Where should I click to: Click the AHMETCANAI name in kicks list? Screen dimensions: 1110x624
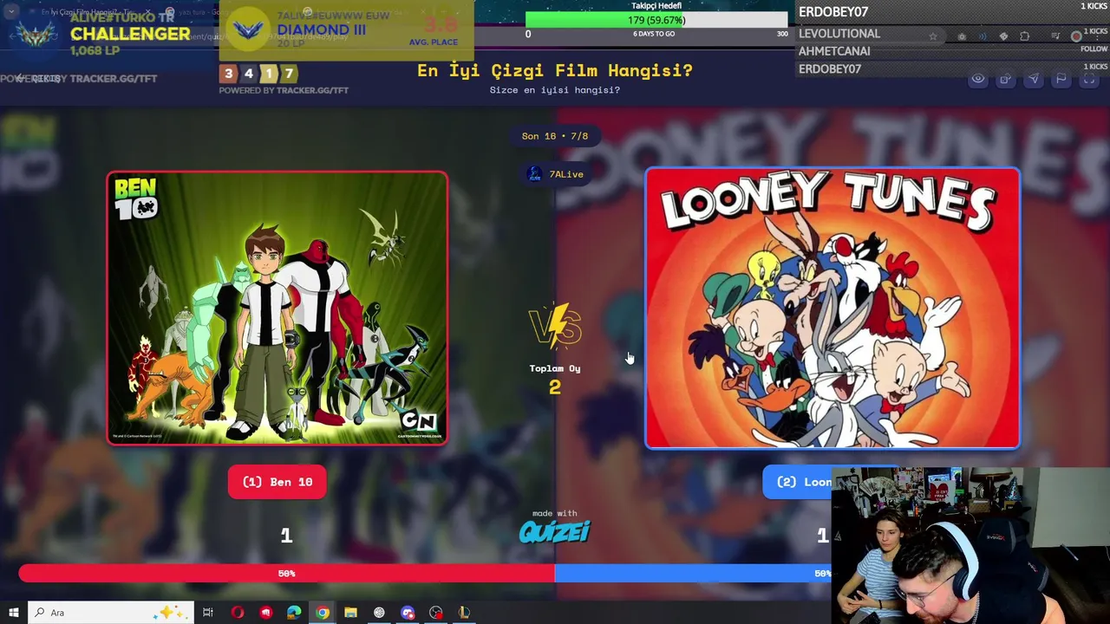pos(834,51)
